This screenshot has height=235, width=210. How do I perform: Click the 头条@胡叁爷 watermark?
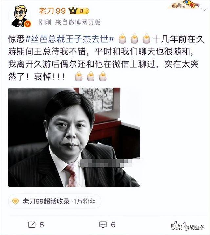point(189,227)
